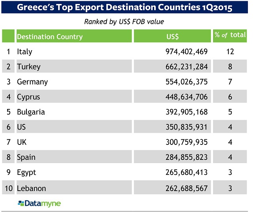Select the Italy country cell
Screen dimensions: 253x212
[x=25, y=52]
